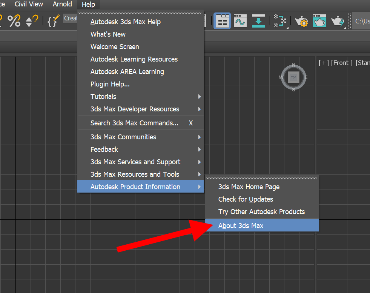370x293 pixels.
Task: Open About 3ds Max
Action: coord(262,225)
